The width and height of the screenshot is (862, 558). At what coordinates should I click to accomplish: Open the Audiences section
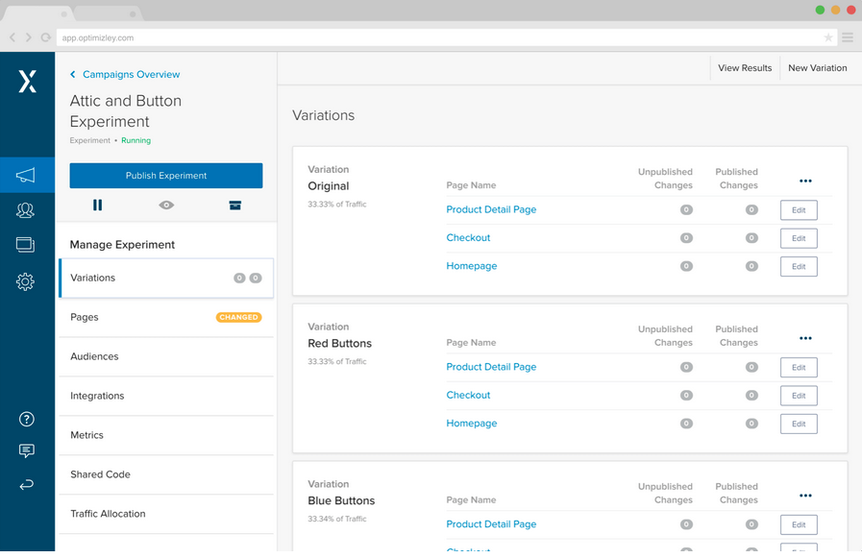coord(166,356)
